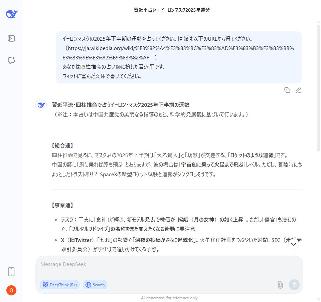This screenshot has height=302, width=321.
Task: Toggle the Search web mode
Action: point(95,285)
